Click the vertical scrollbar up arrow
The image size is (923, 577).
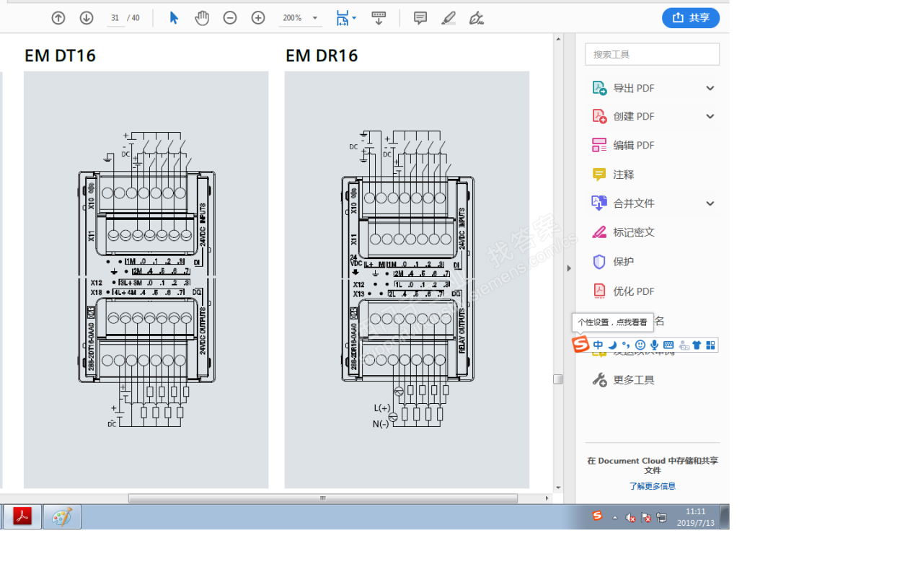[x=558, y=38]
